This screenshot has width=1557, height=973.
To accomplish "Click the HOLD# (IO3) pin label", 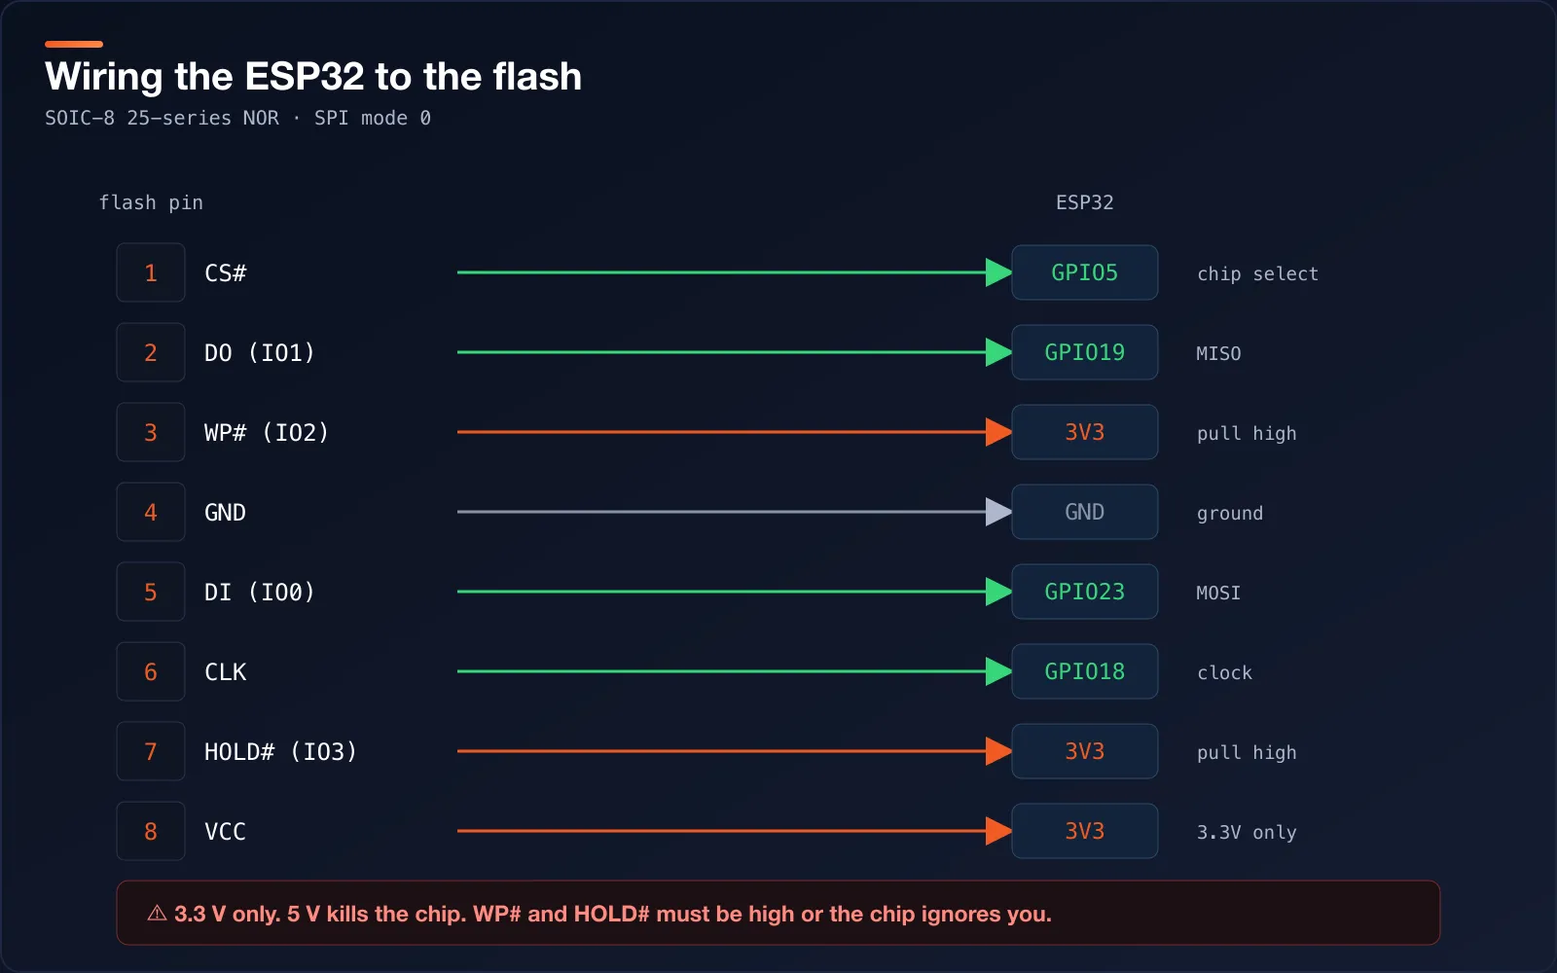I will [280, 751].
